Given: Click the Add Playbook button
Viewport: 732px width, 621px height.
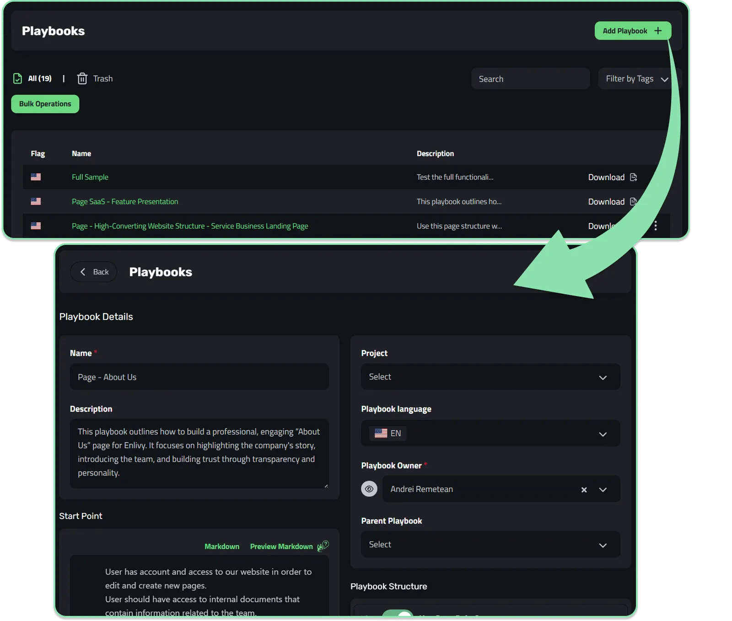Looking at the screenshot, I should 632,31.
